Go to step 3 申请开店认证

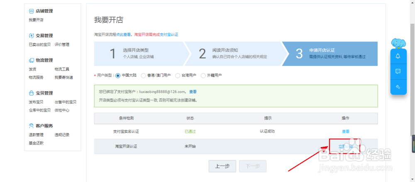(330, 54)
